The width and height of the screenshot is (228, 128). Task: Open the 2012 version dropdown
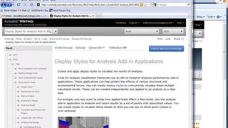[x=173, y=32]
